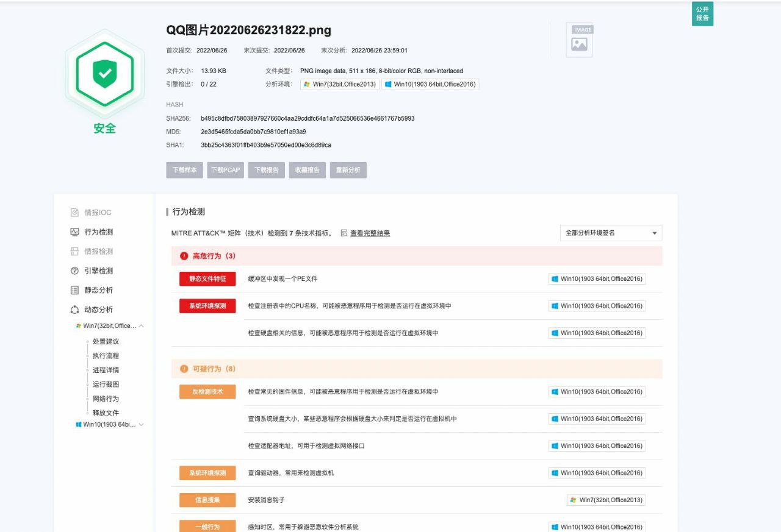Open 查看完整结果 link
Image resolution: width=781 pixels, height=532 pixels.
click(370, 233)
